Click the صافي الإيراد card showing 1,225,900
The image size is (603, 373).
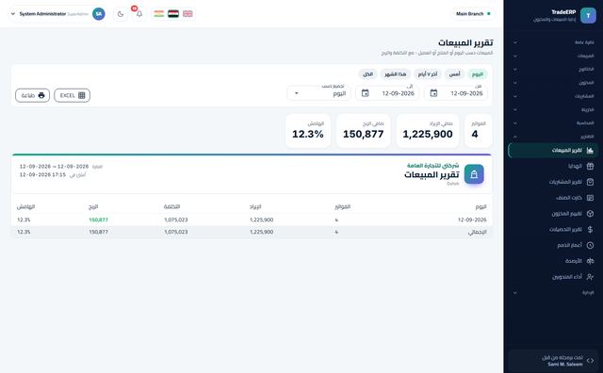pos(428,131)
